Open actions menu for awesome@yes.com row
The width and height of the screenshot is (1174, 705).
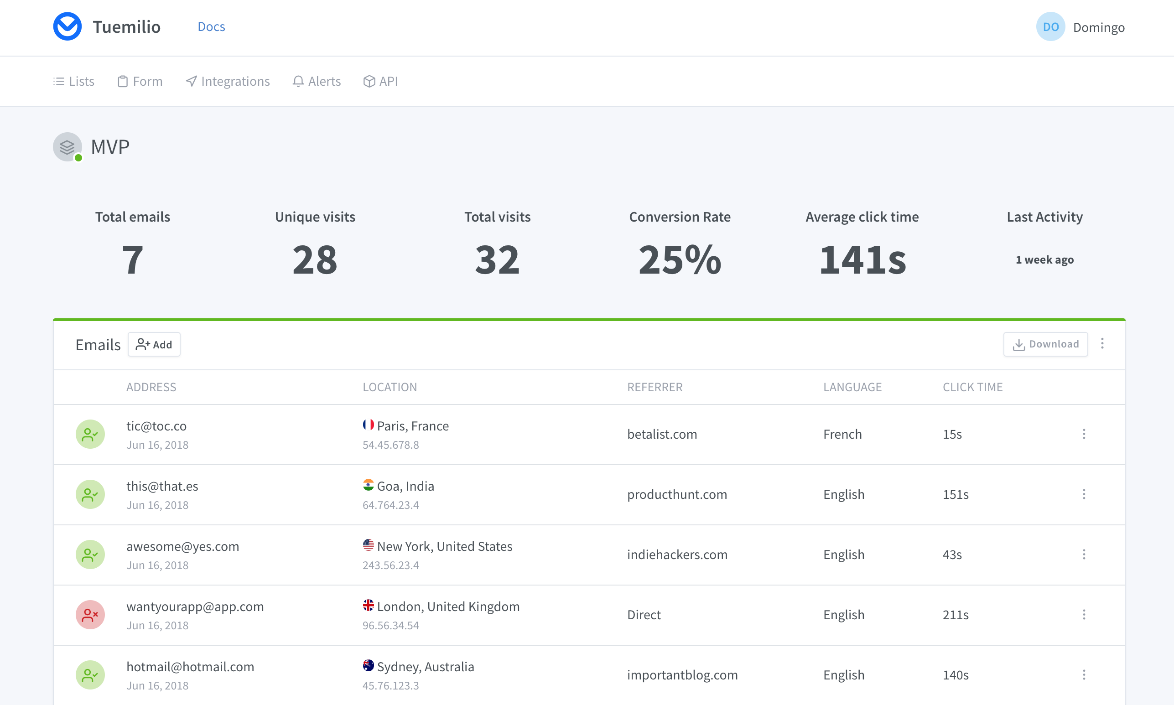[1084, 555]
